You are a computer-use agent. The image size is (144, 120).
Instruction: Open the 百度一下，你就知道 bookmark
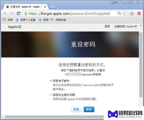(52, 20)
